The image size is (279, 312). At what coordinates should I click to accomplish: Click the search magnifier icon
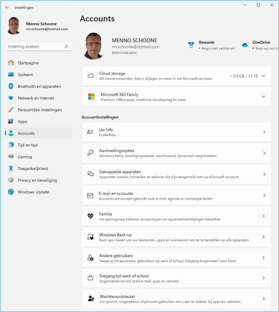[x=66, y=46]
